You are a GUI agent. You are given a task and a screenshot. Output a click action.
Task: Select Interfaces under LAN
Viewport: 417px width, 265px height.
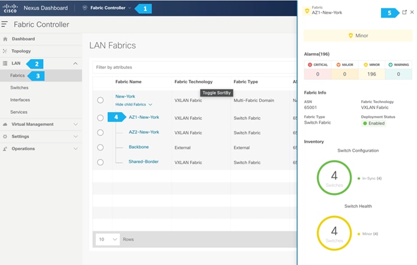20,100
